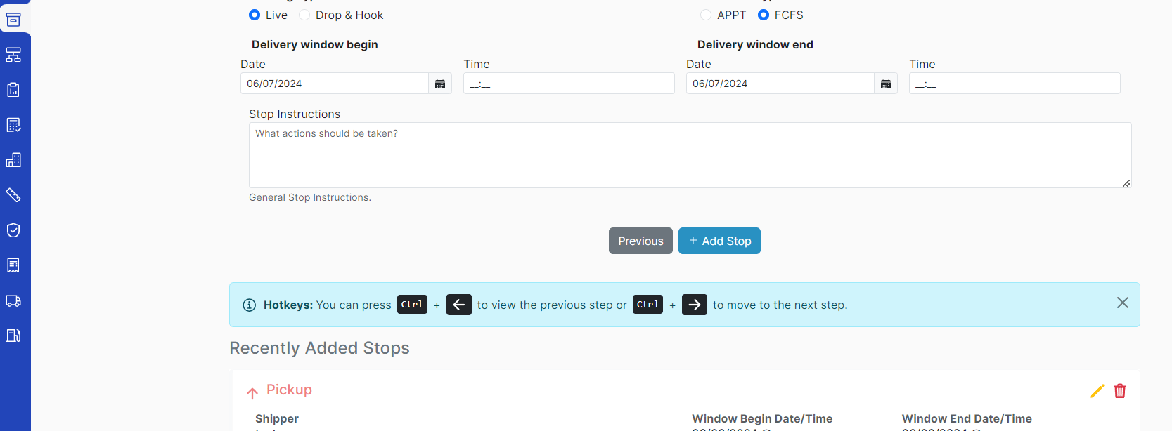The height and width of the screenshot is (431, 1172).
Task: Select the Live radio option
Action: (255, 15)
